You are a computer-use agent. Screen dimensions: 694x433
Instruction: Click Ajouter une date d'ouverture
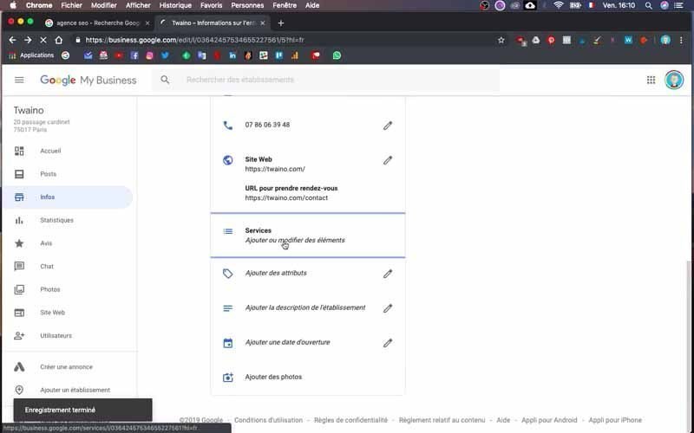[287, 342]
